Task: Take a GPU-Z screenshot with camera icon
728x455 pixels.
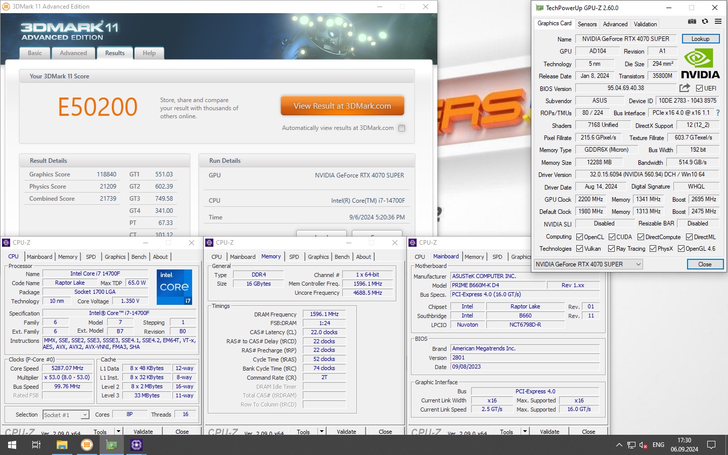Action: click(x=692, y=21)
